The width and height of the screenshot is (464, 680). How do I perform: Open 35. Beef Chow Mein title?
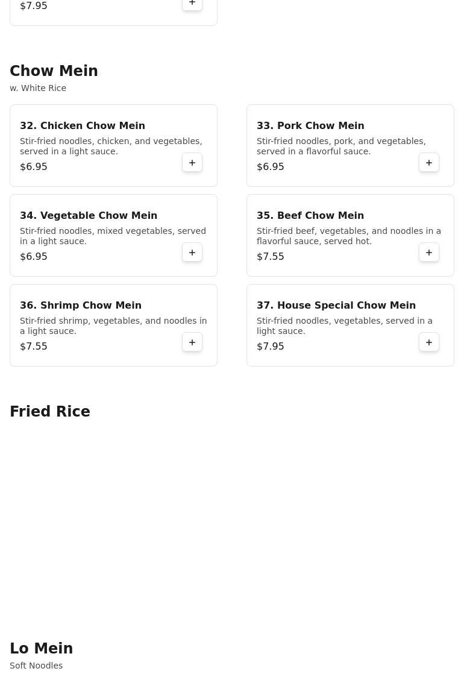pyautogui.click(x=310, y=215)
